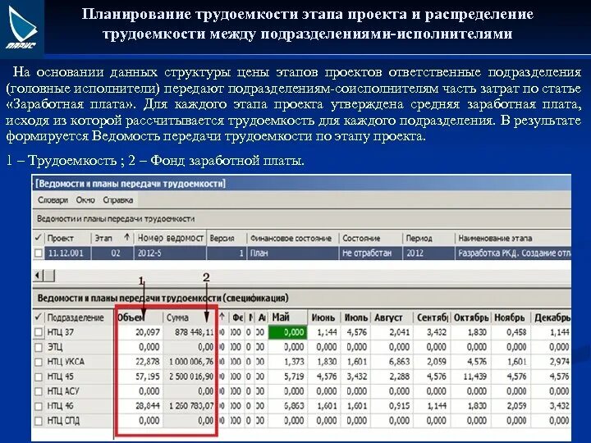The height and width of the screenshot is (443, 591).
Task: Tick the checkbox for НТЦ 37 row
Action: coord(39,332)
